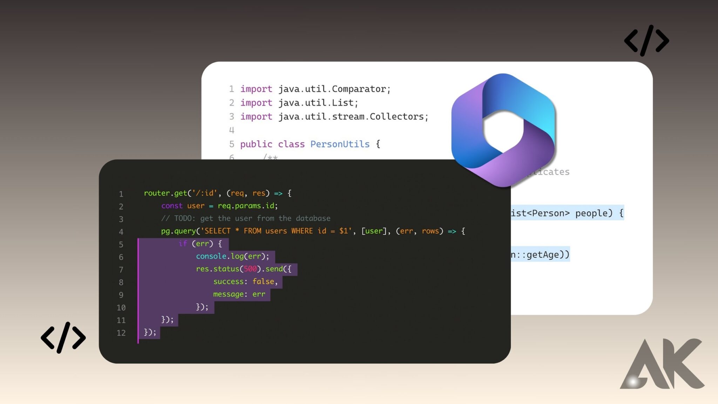718x404 pixels.
Task: Click the TODO comment about the database
Action: (x=245, y=218)
